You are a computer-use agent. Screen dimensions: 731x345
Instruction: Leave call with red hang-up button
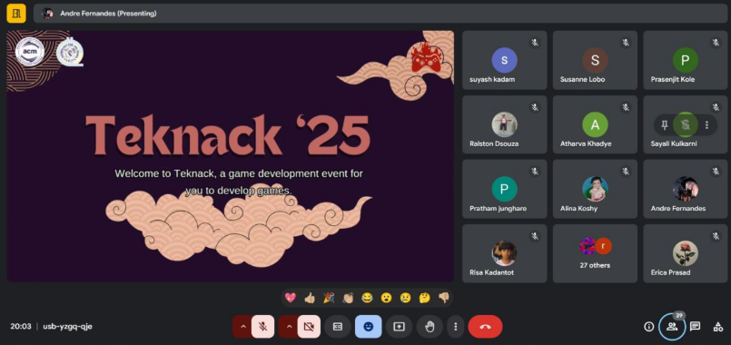[485, 326]
